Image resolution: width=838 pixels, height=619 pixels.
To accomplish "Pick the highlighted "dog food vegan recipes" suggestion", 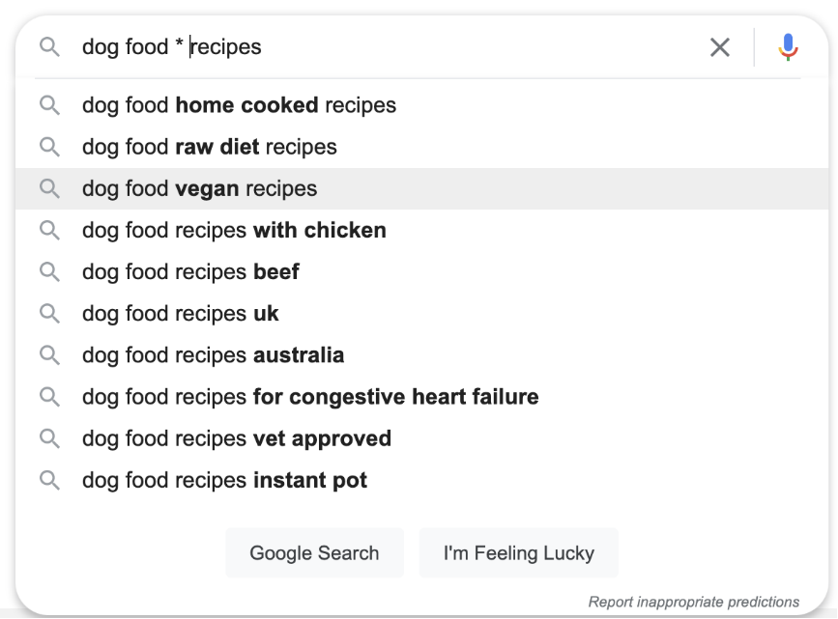I will coord(200,189).
